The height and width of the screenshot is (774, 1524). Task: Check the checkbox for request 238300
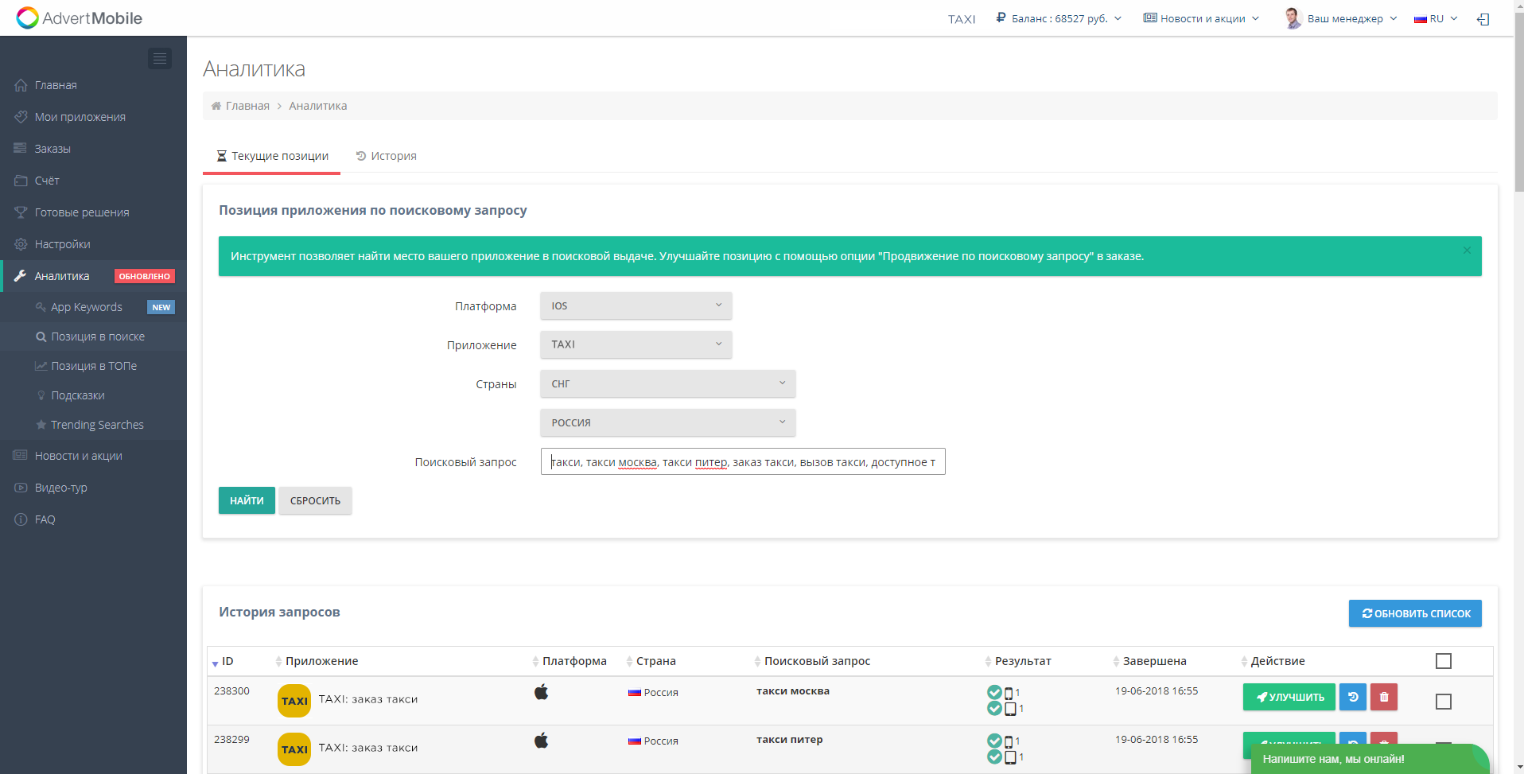tap(1443, 702)
